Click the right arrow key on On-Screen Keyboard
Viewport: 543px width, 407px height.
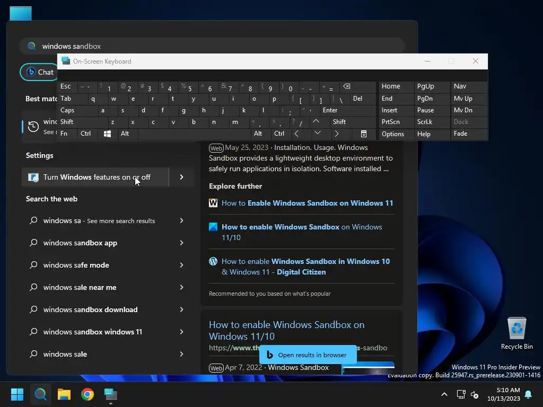pyautogui.click(x=337, y=134)
